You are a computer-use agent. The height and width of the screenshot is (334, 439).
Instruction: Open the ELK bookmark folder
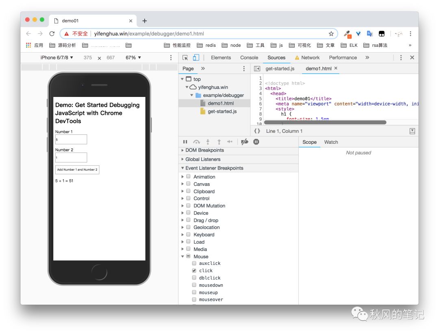[x=349, y=45]
